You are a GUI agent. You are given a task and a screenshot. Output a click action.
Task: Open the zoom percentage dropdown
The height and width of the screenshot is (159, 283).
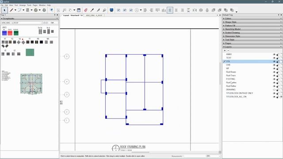tap(219, 156)
